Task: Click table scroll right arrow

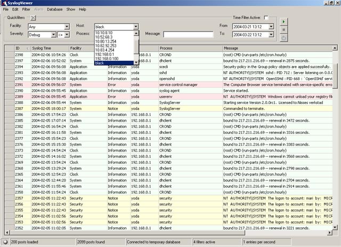Action: coord(330,233)
